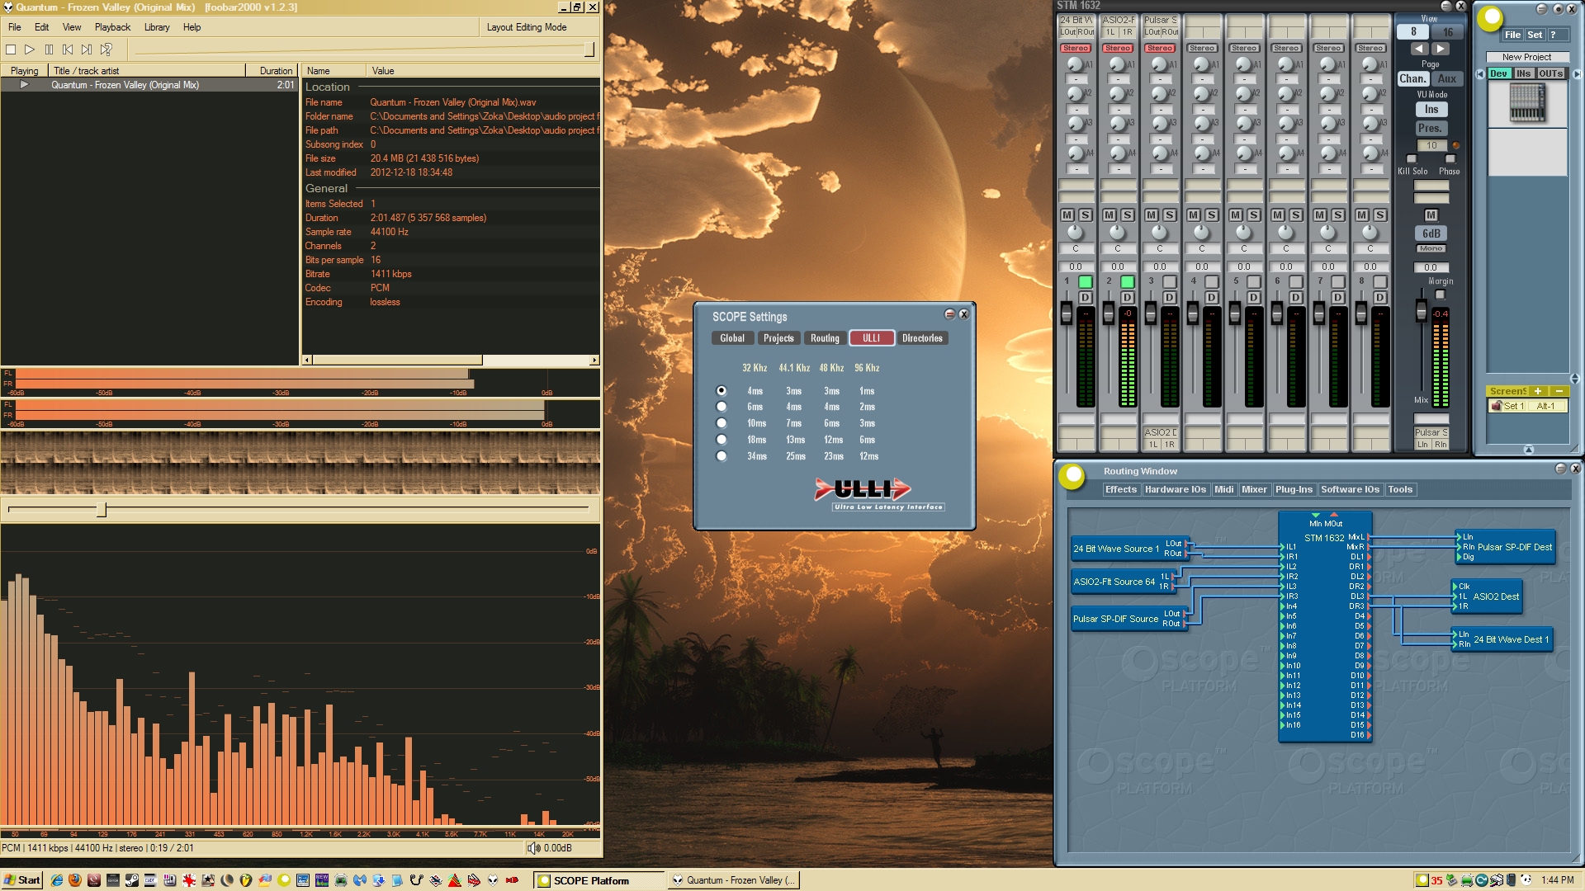The width and height of the screenshot is (1585, 891).
Task: Switch mixer page to Aux
Action: pos(1447,78)
